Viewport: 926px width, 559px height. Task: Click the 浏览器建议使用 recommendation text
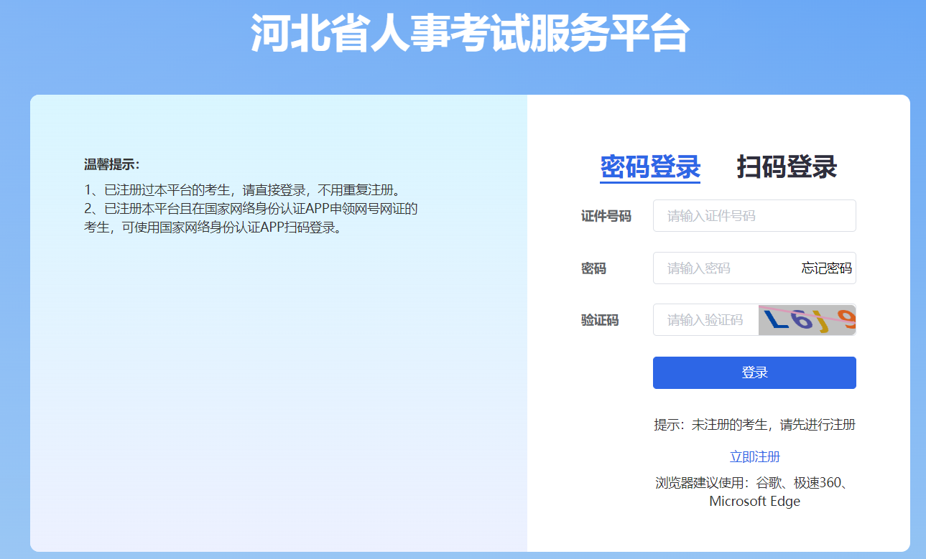754,482
